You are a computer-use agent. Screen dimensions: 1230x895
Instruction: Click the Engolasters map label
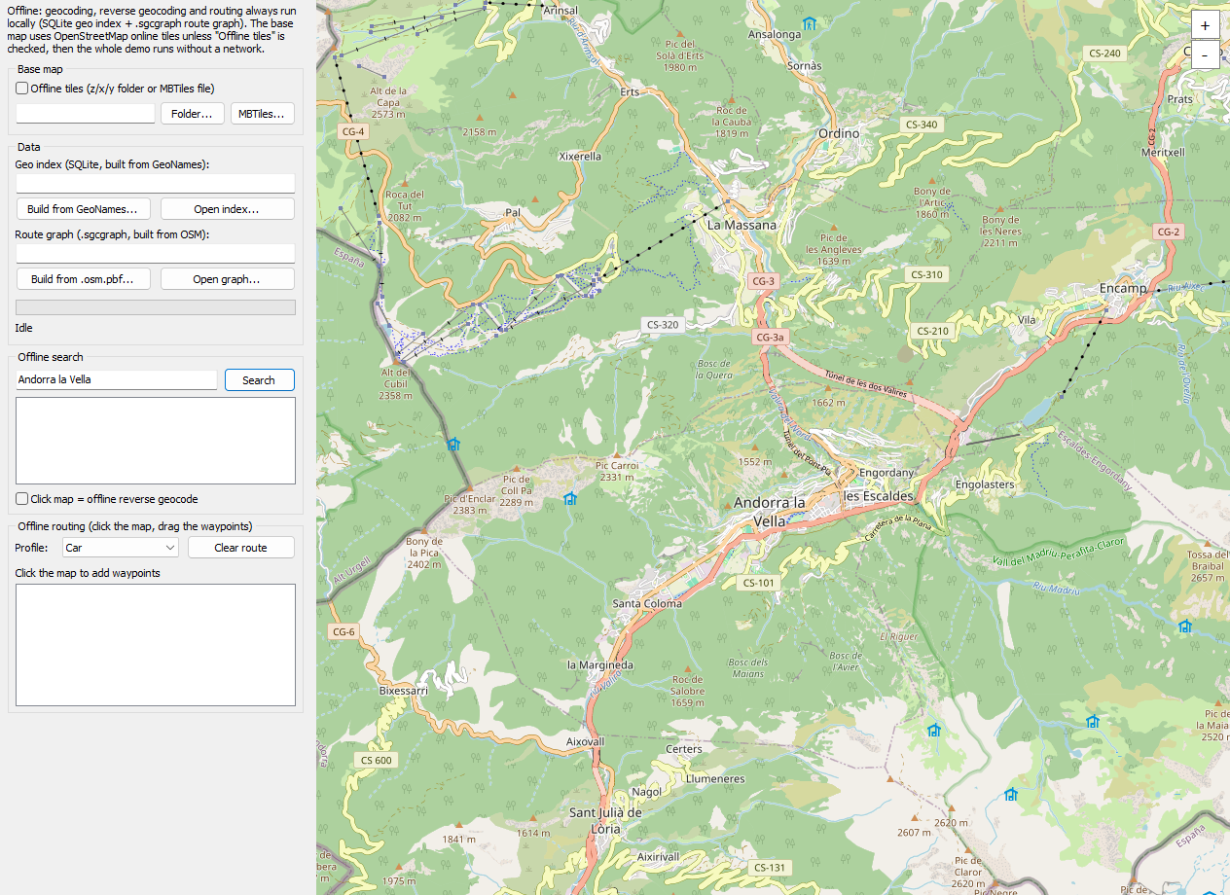(985, 484)
